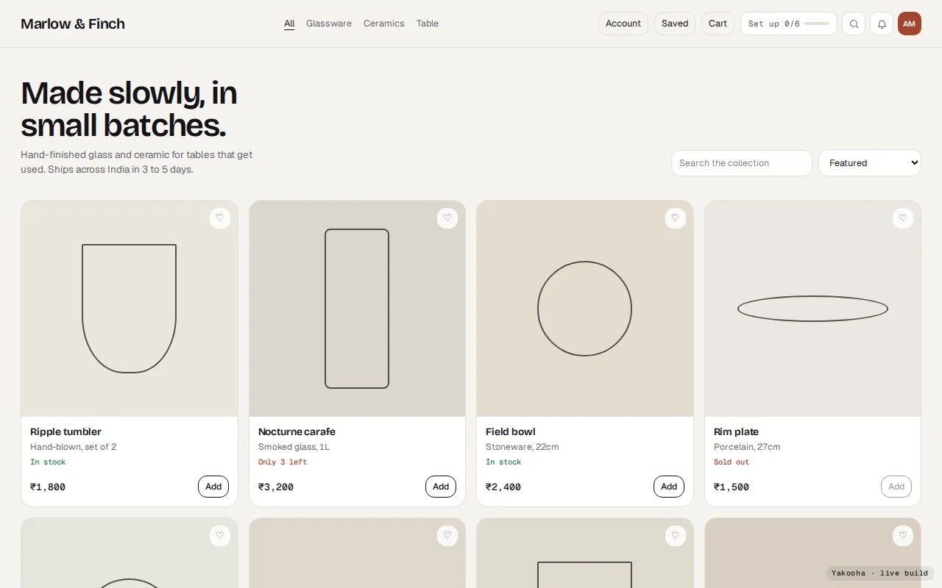Open the AM user avatar
The height and width of the screenshot is (588, 942).
pyautogui.click(x=910, y=24)
